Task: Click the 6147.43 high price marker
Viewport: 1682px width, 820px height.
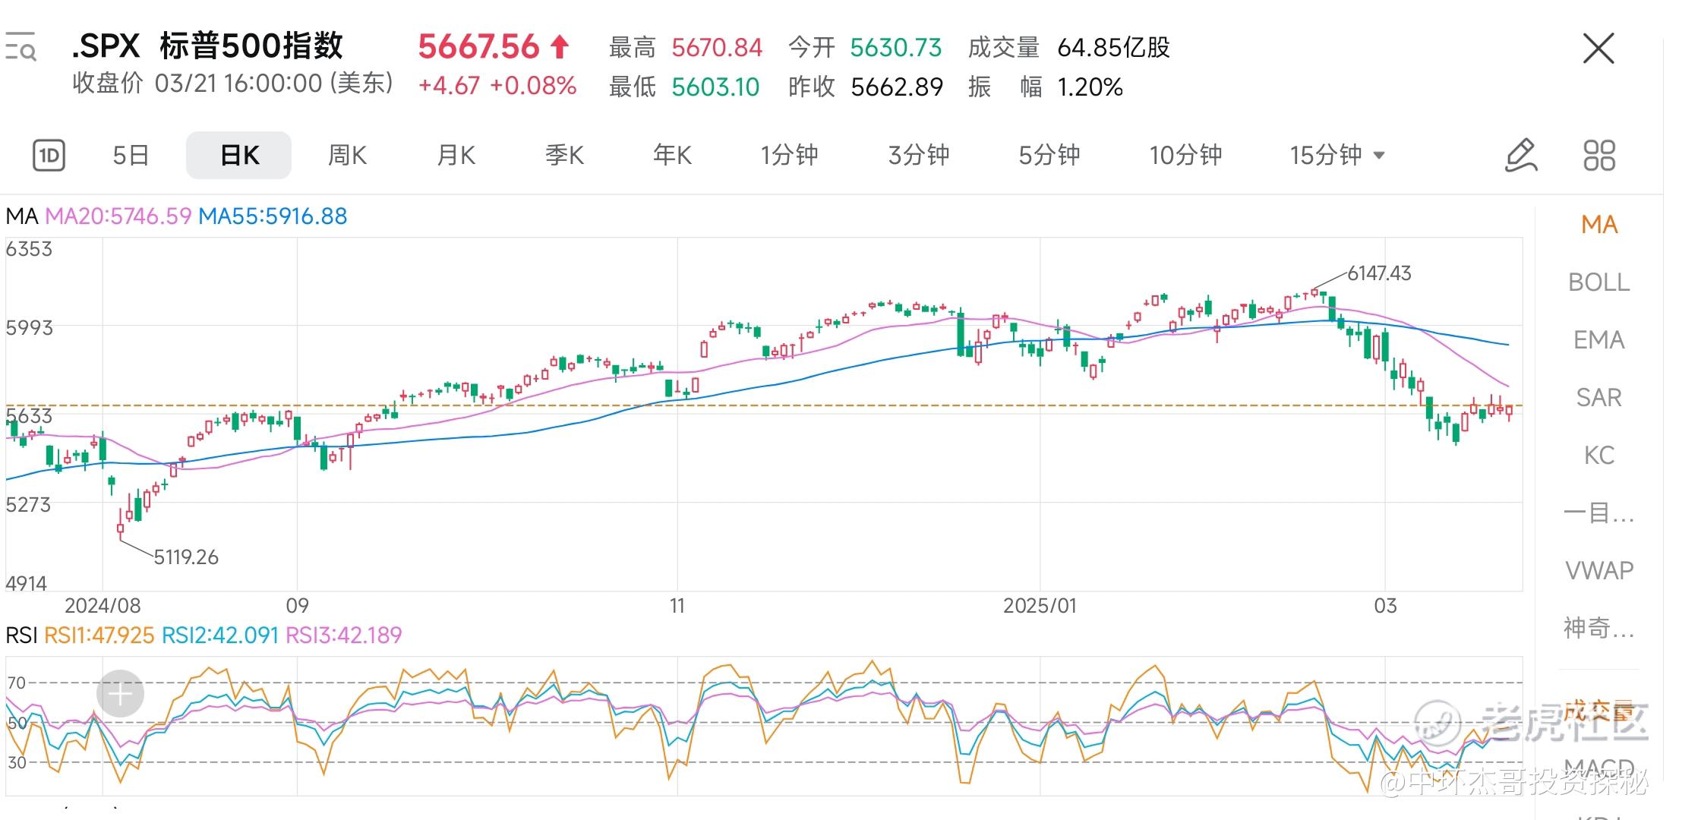Action: [1378, 273]
